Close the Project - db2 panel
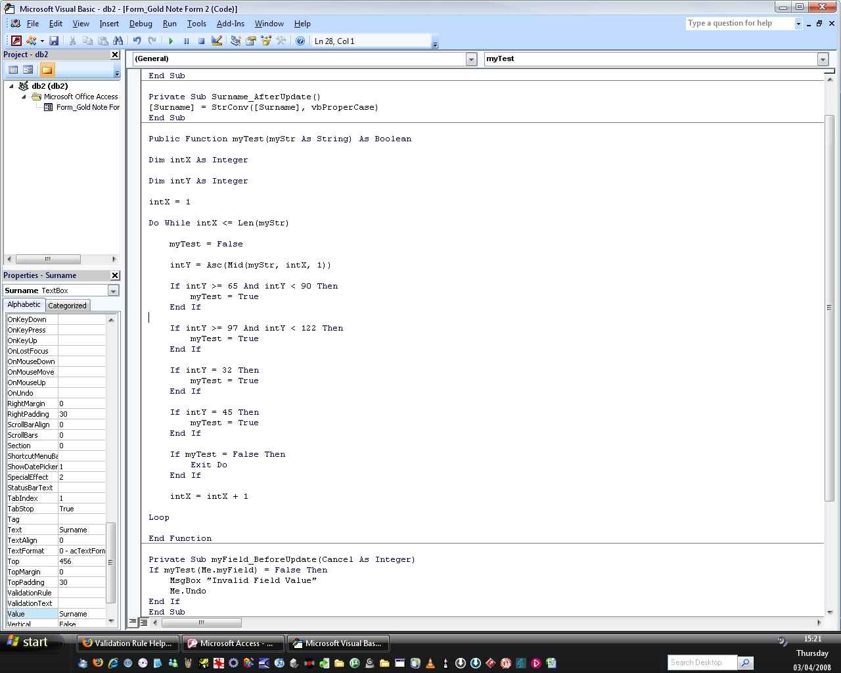Viewport: 841px width, 673px height. (x=116, y=55)
